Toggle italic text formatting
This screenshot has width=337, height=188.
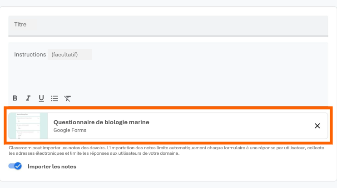click(28, 98)
